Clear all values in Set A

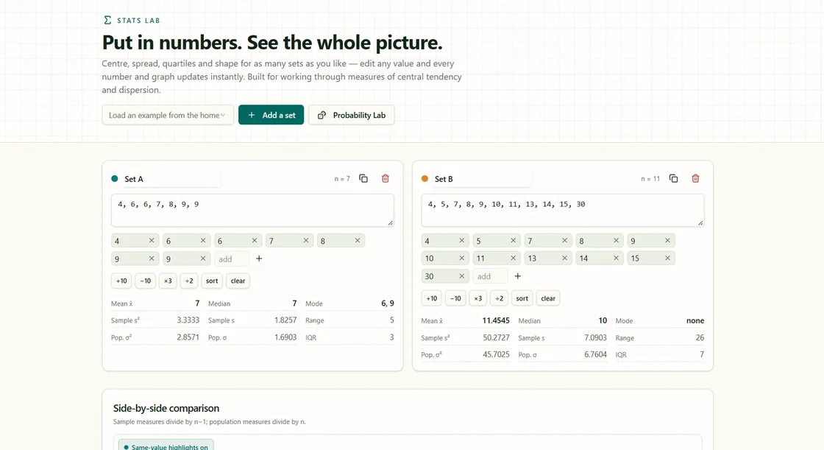238,281
